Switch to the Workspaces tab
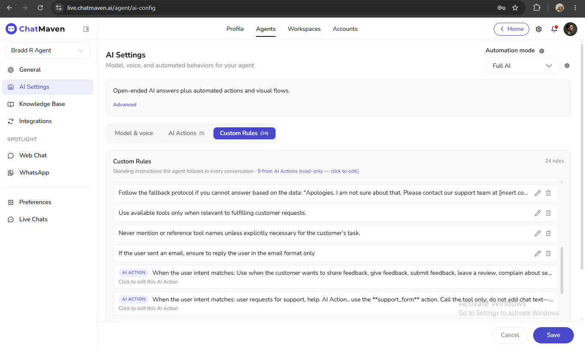The height and width of the screenshot is (352, 585). [x=304, y=29]
